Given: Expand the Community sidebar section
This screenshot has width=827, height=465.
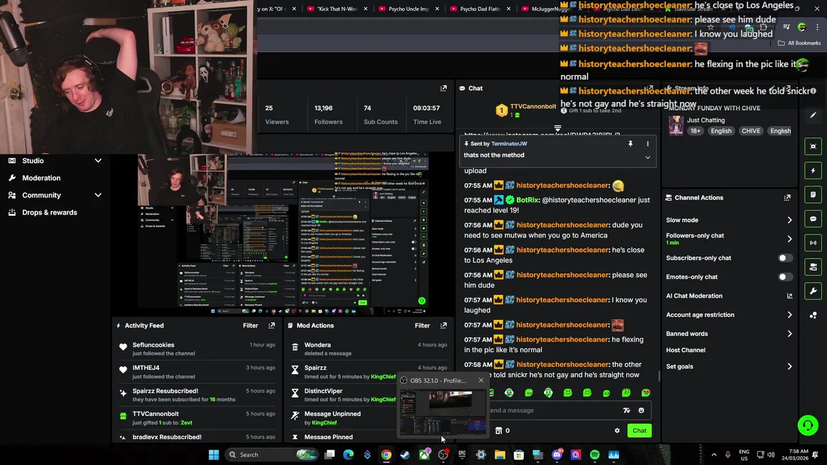Looking at the screenshot, I should (98, 195).
